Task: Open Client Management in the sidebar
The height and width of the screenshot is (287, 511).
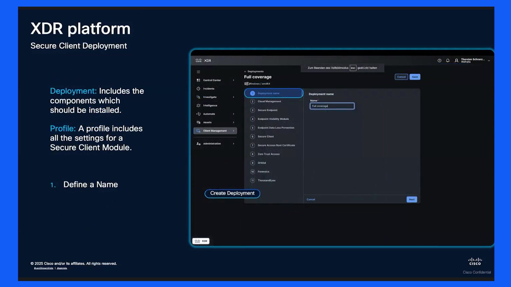Action: pyautogui.click(x=215, y=131)
